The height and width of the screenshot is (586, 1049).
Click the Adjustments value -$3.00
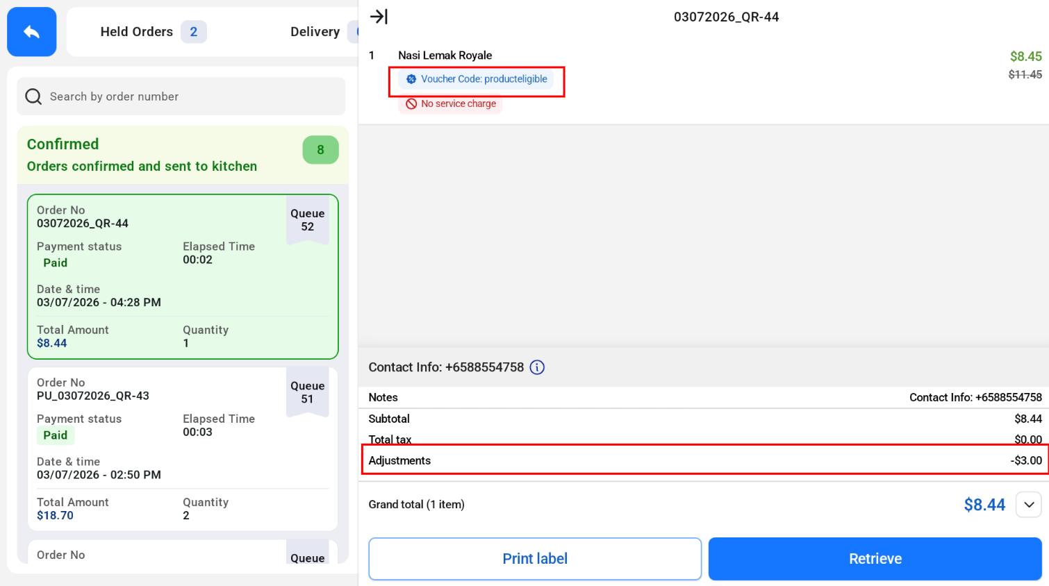click(x=1026, y=460)
